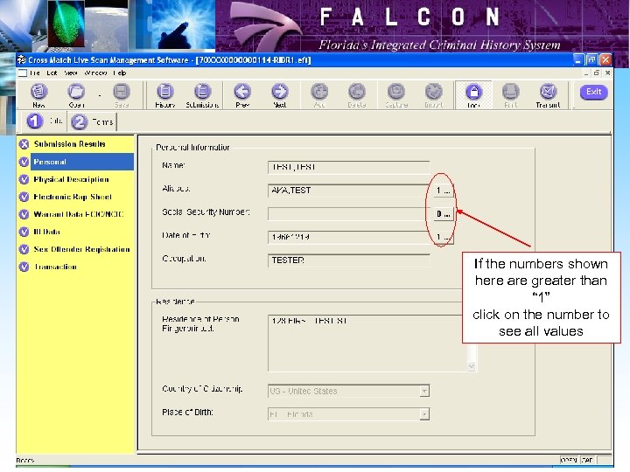Open Transaction section in the sidebar
Viewport: 630px width, 472px height.
tap(55, 267)
